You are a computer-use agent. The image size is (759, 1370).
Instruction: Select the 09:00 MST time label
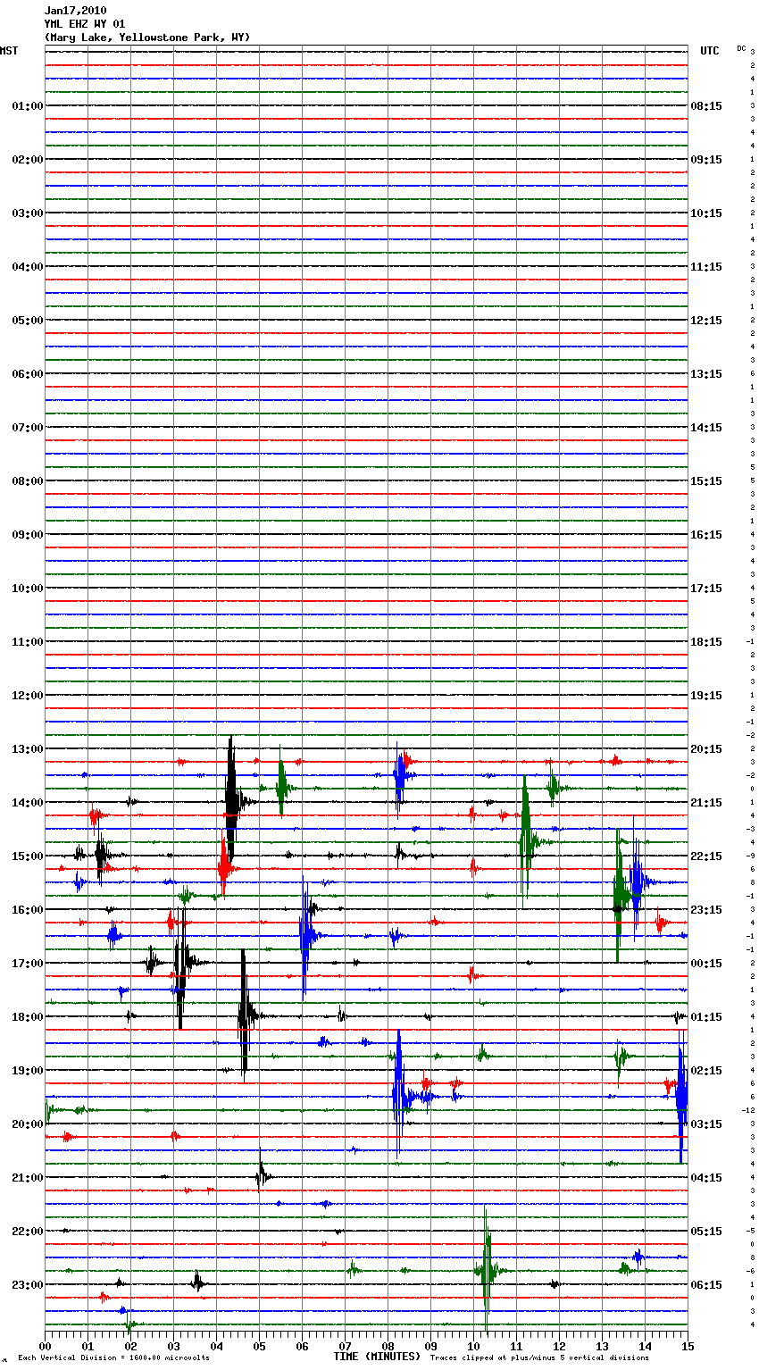(x=28, y=535)
